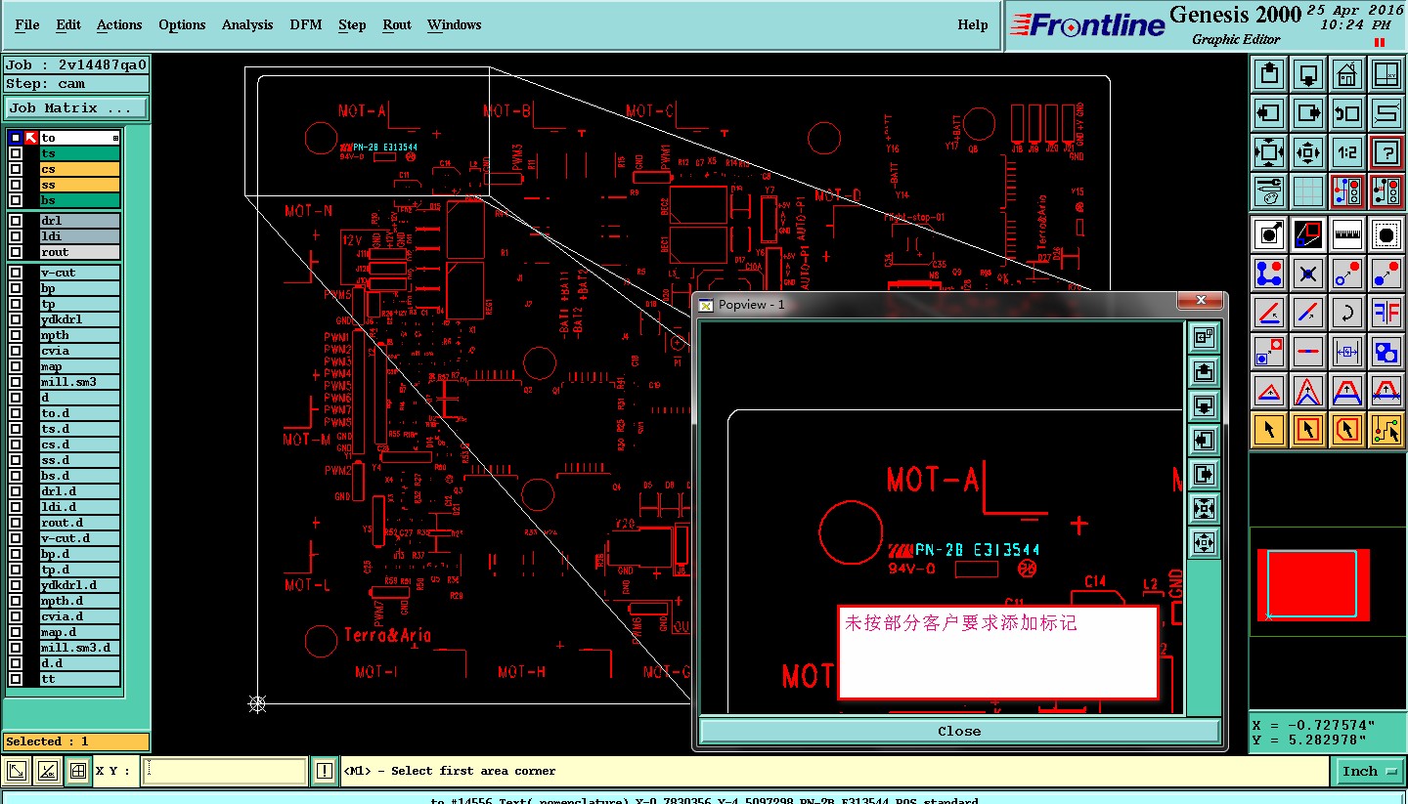Open the Rout menu
Screen dimensions: 1408x804
click(x=397, y=24)
